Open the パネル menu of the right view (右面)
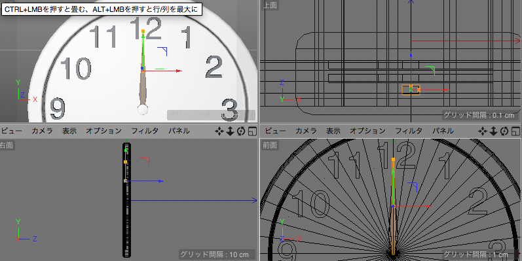 pyautogui.click(x=179, y=131)
